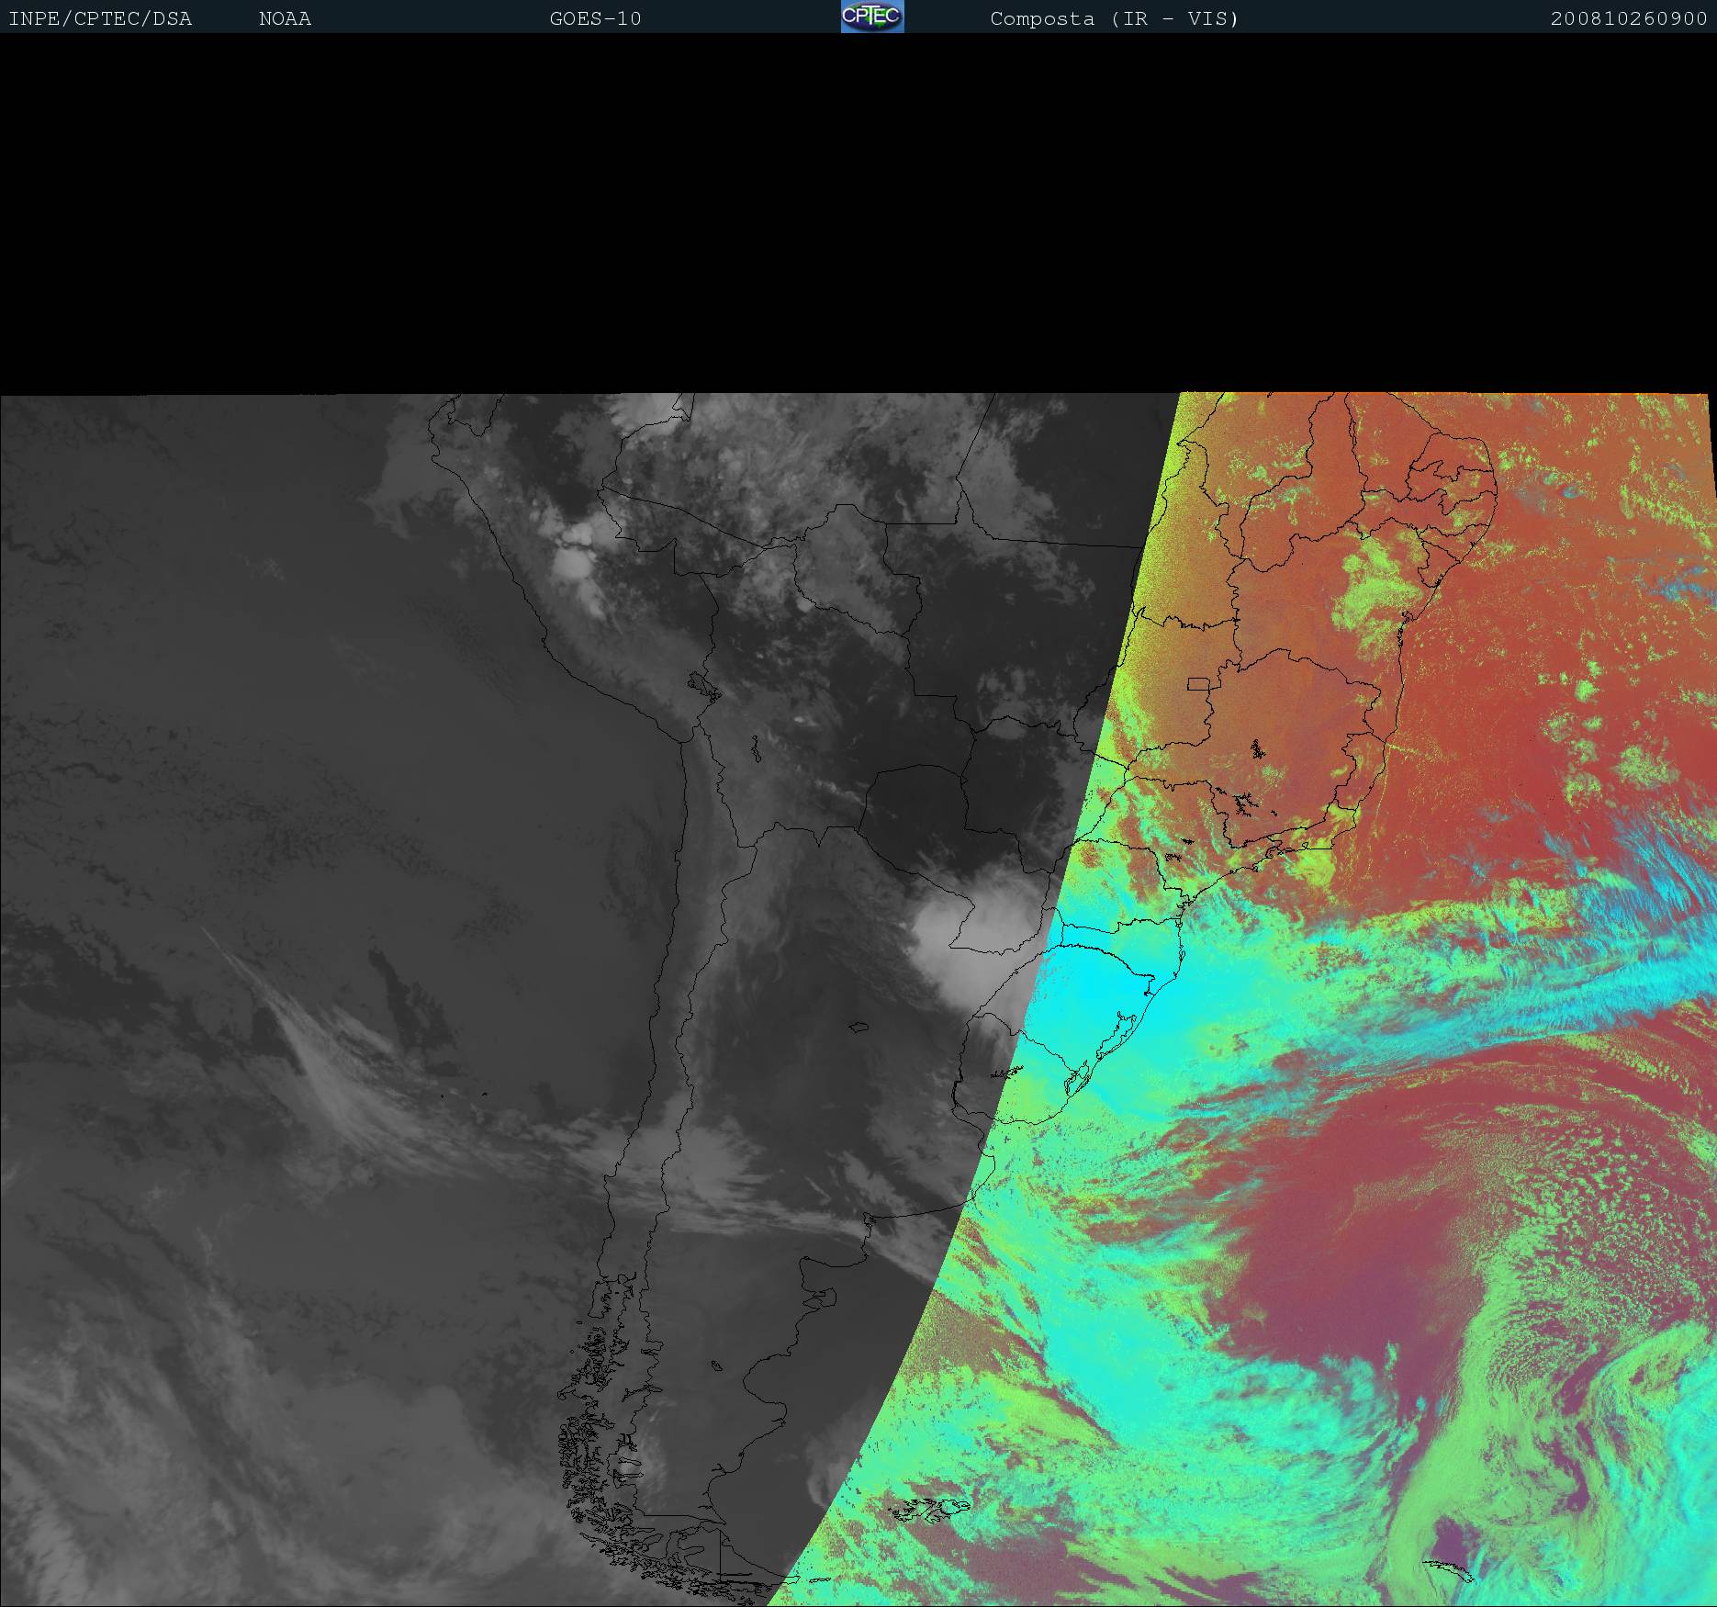1717x1607 pixels.
Task: Select the Composta (IR - VIS) title
Action: coord(1114,19)
